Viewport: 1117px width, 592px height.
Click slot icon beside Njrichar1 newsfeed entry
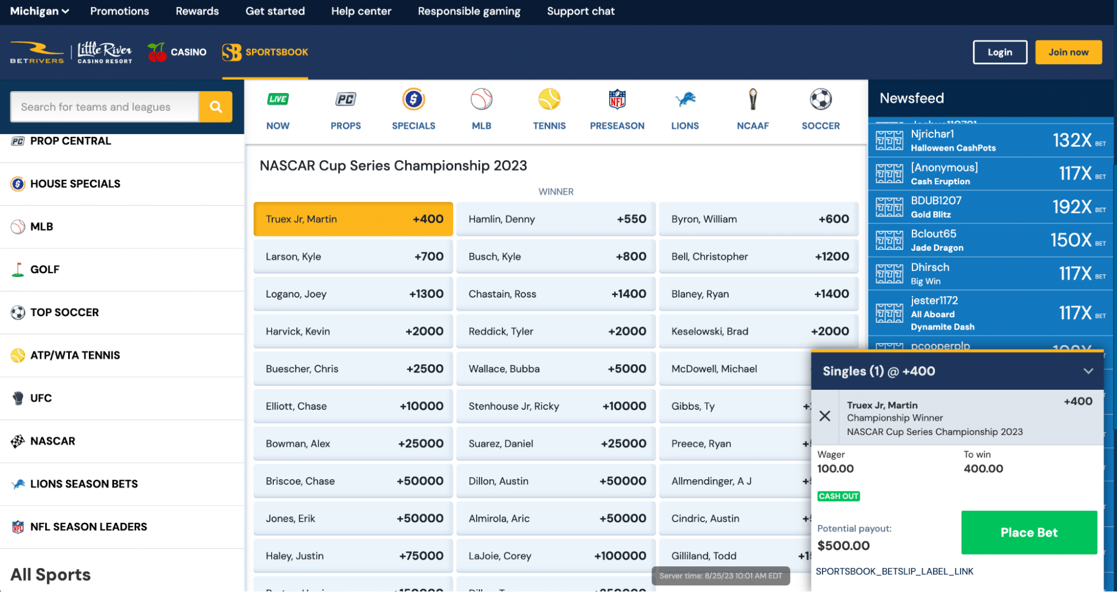(889, 140)
